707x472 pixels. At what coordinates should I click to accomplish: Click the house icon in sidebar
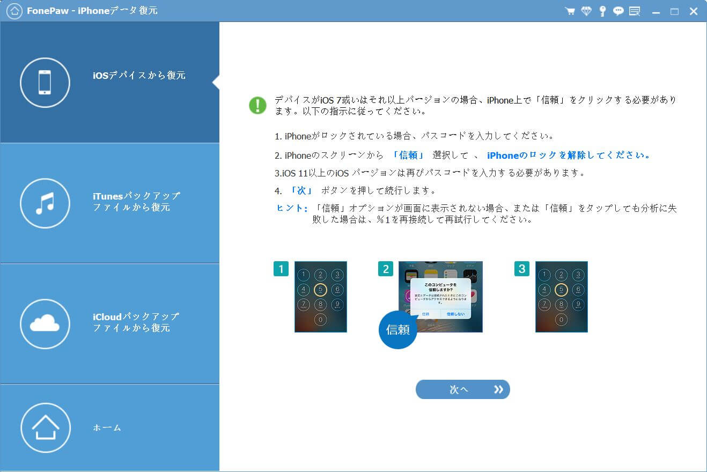(46, 428)
